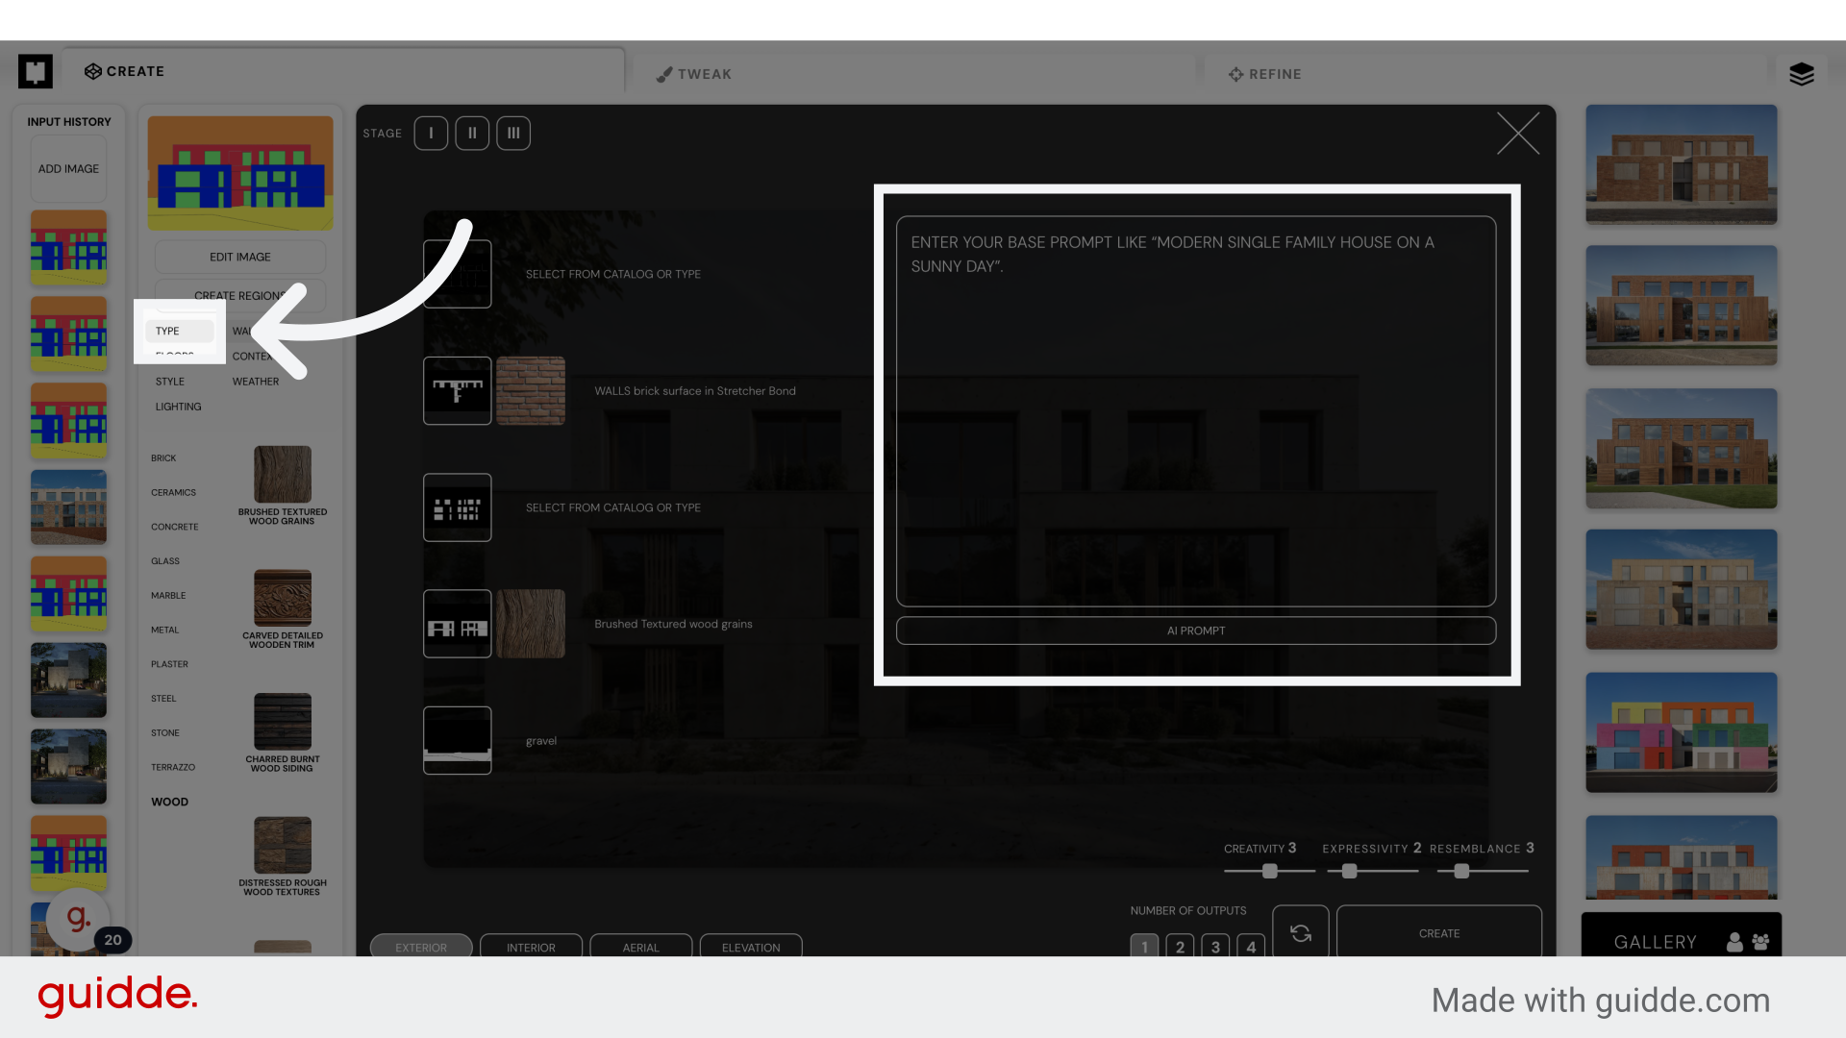The width and height of the screenshot is (1846, 1038).
Task: Select AERIAL view mode
Action: (640, 946)
